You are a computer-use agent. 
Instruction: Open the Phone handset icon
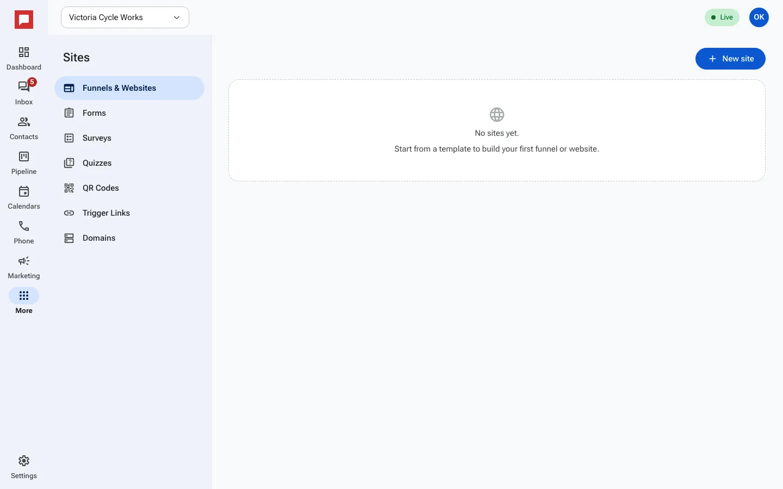[24, 226]
